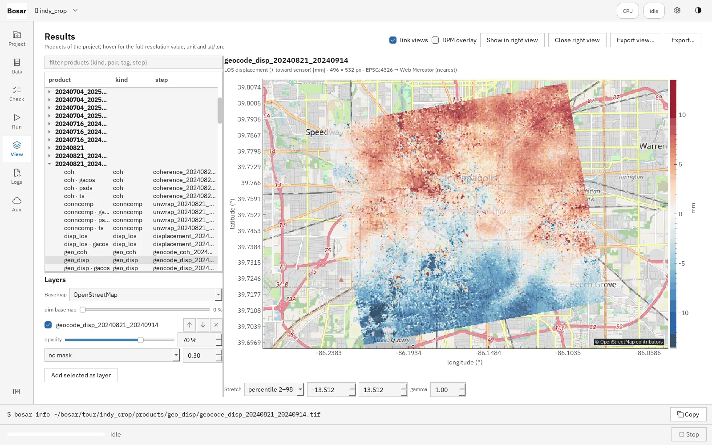Select the View layers sidebar icon
The width and height of the screenshot is (712, 445).
[x=17, y=149]
